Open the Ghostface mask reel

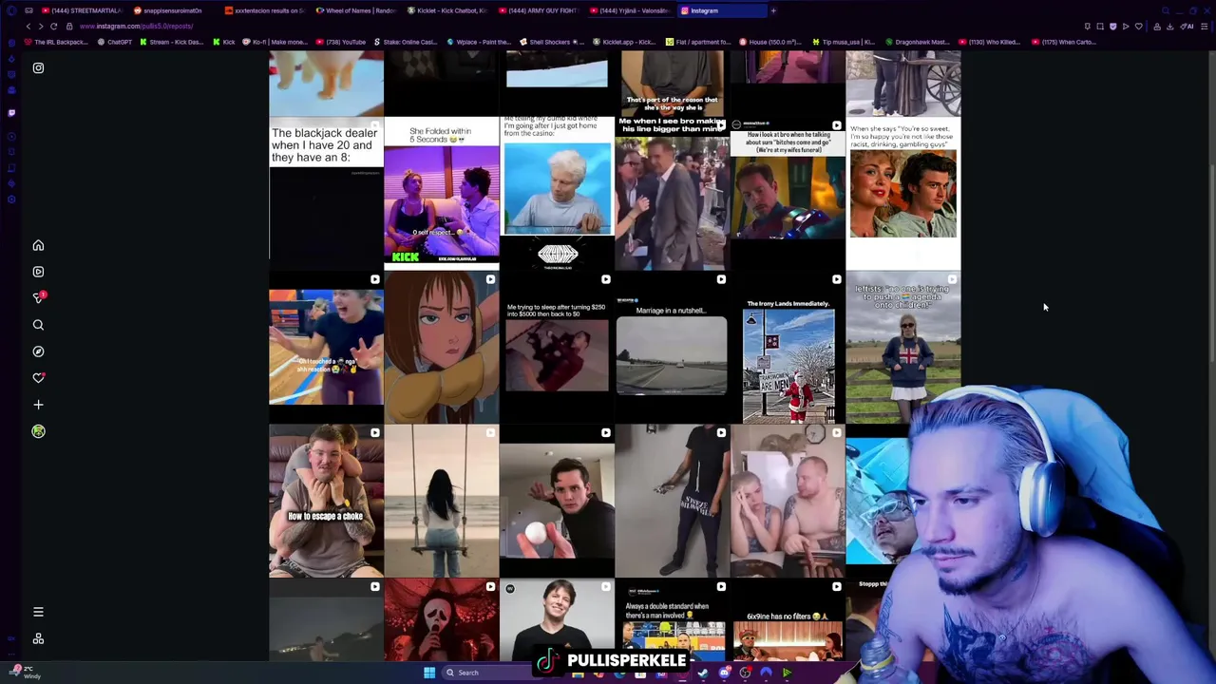pyautogui.click(x=442, y=619)
